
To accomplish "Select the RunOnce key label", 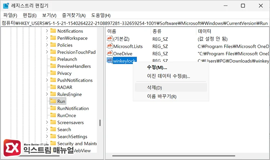I will tap(67, 115).
